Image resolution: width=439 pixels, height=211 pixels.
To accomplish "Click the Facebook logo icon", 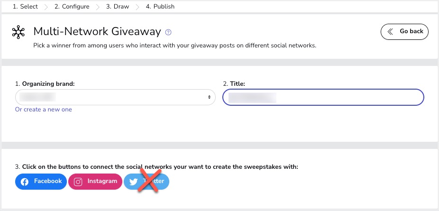I will (25, 182).
